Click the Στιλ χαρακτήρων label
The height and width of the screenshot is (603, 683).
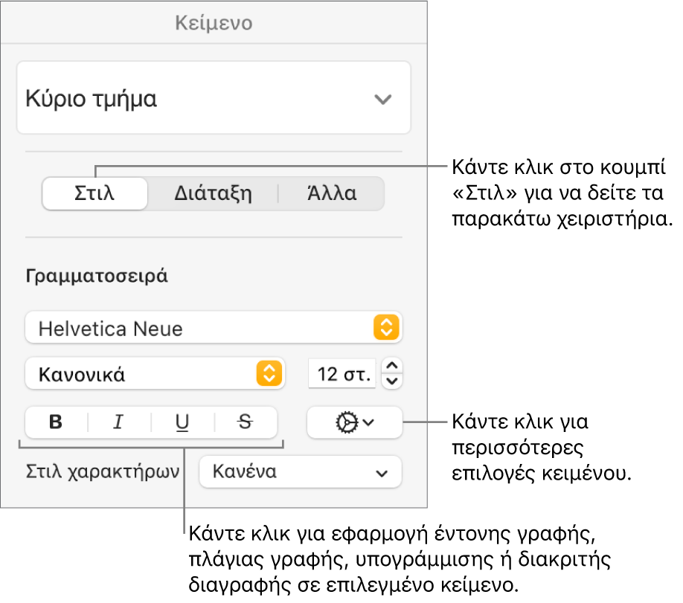(x=103, y=471)
